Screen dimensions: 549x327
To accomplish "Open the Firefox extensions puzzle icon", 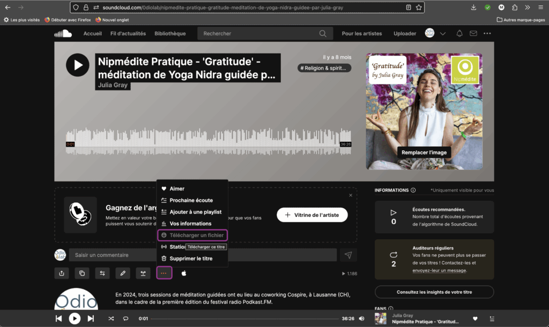I will 515,7.
